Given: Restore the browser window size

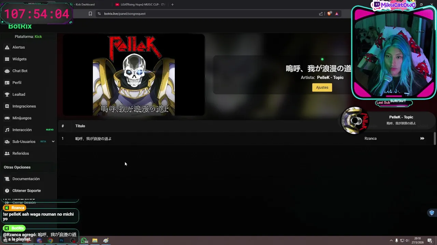Looking at the screenshot, I should (x=421, y=4).
